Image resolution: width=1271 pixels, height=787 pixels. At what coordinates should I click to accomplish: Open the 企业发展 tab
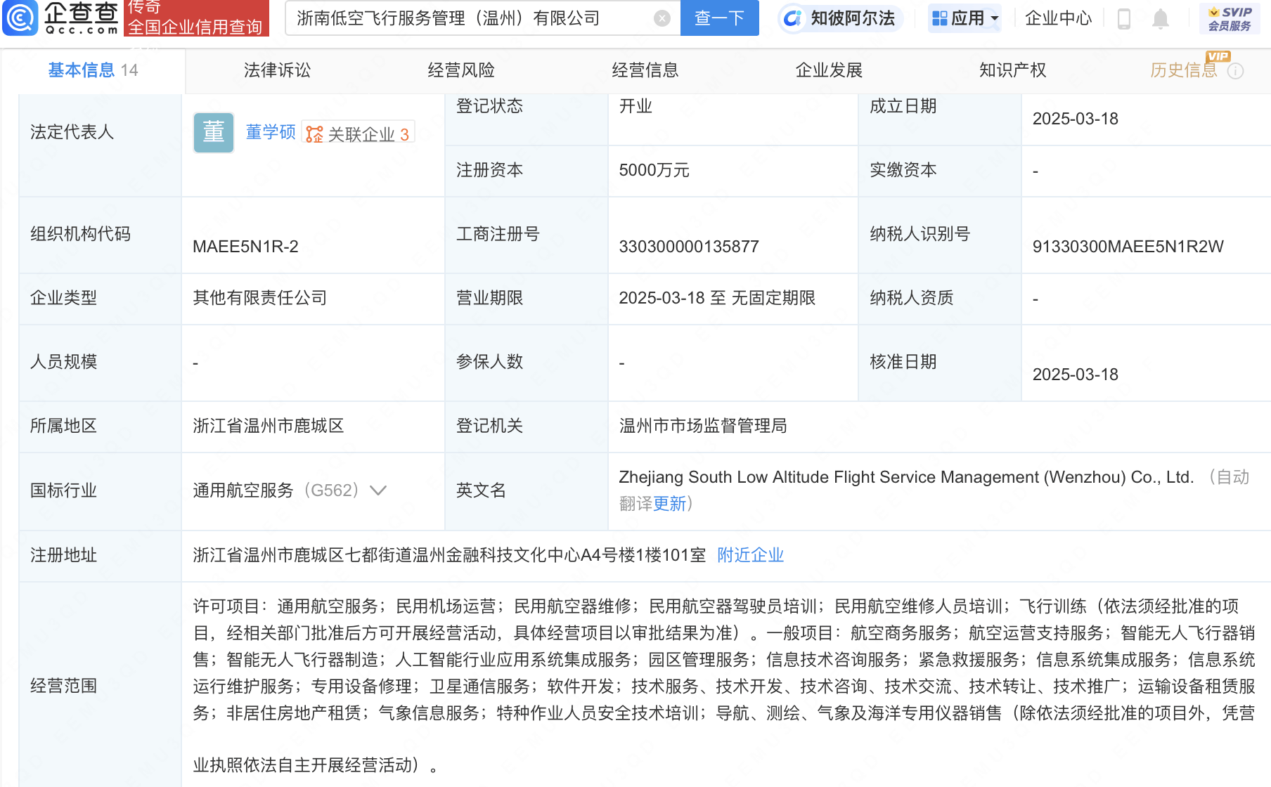[829, 70]
